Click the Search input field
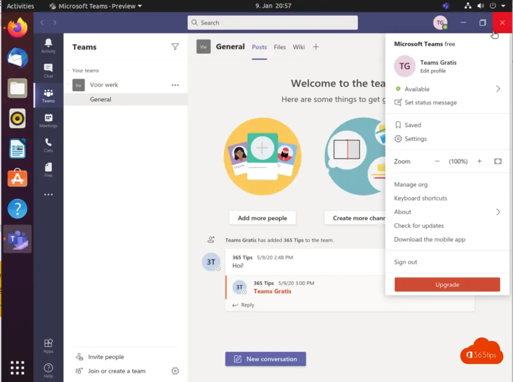Screen dimensions: 513x382 [273, 23]
